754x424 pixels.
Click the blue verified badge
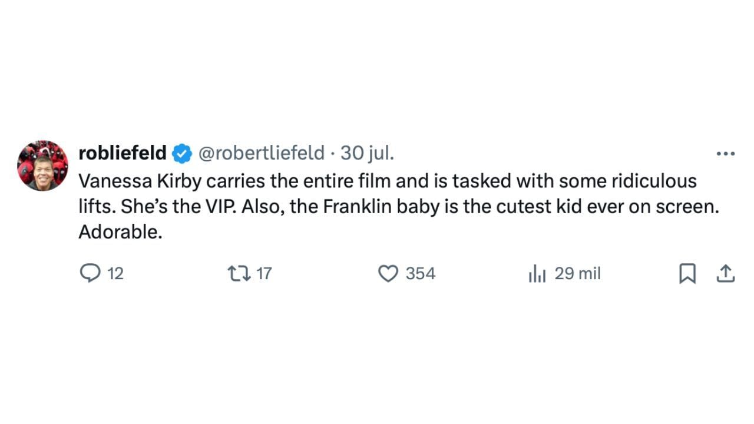coord(182,154)
